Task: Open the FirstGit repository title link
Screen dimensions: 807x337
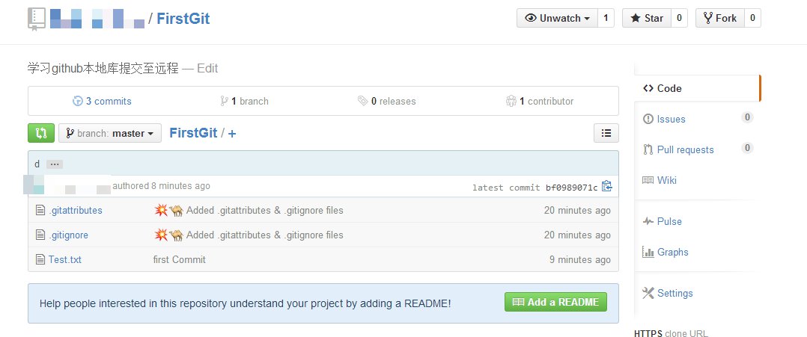Action: (x=183, y=19)
